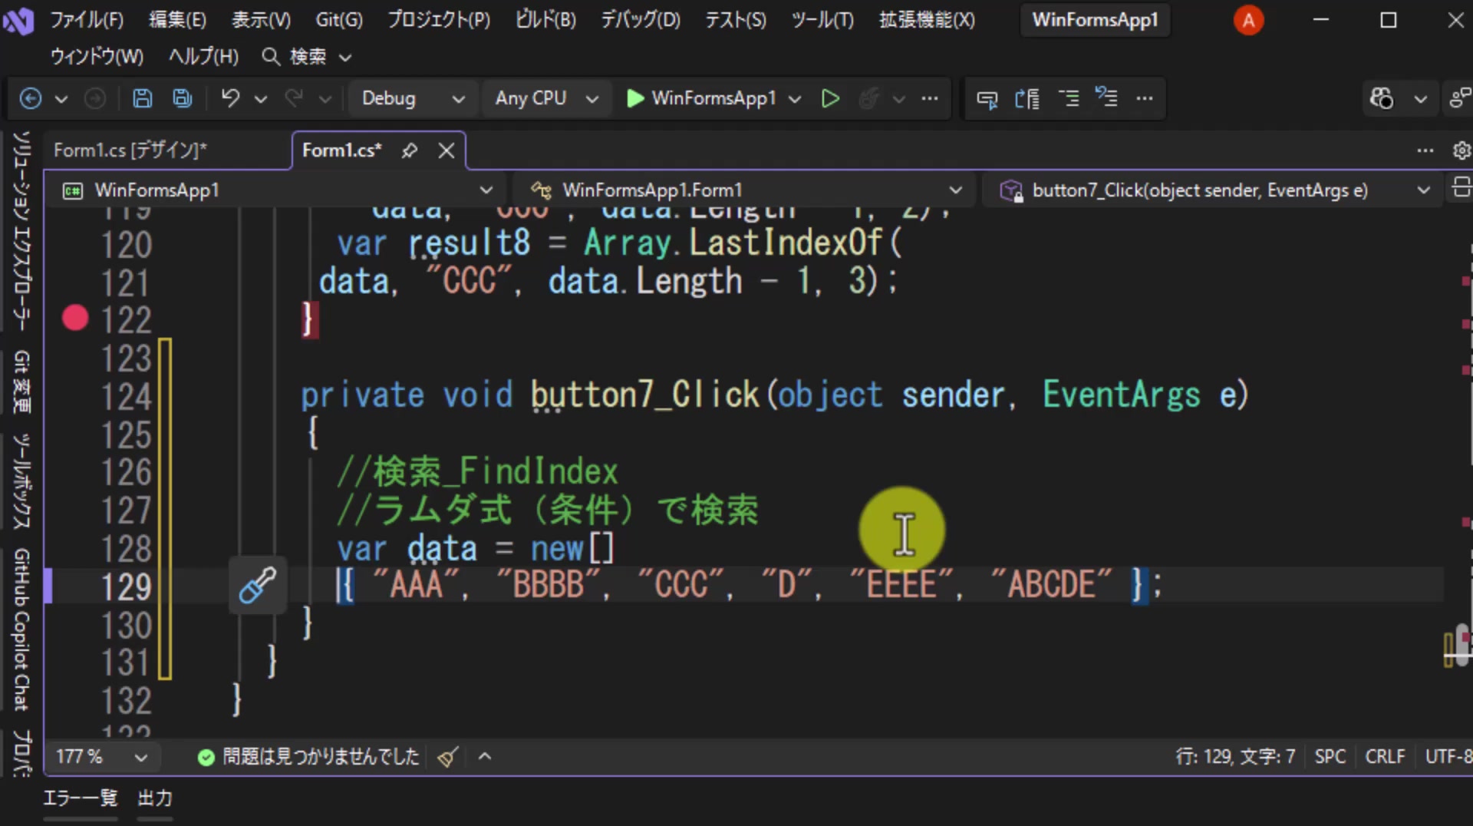1473x826 pixels.
Task: Click the Visual Studio logo icon
Action: [18, 20]
